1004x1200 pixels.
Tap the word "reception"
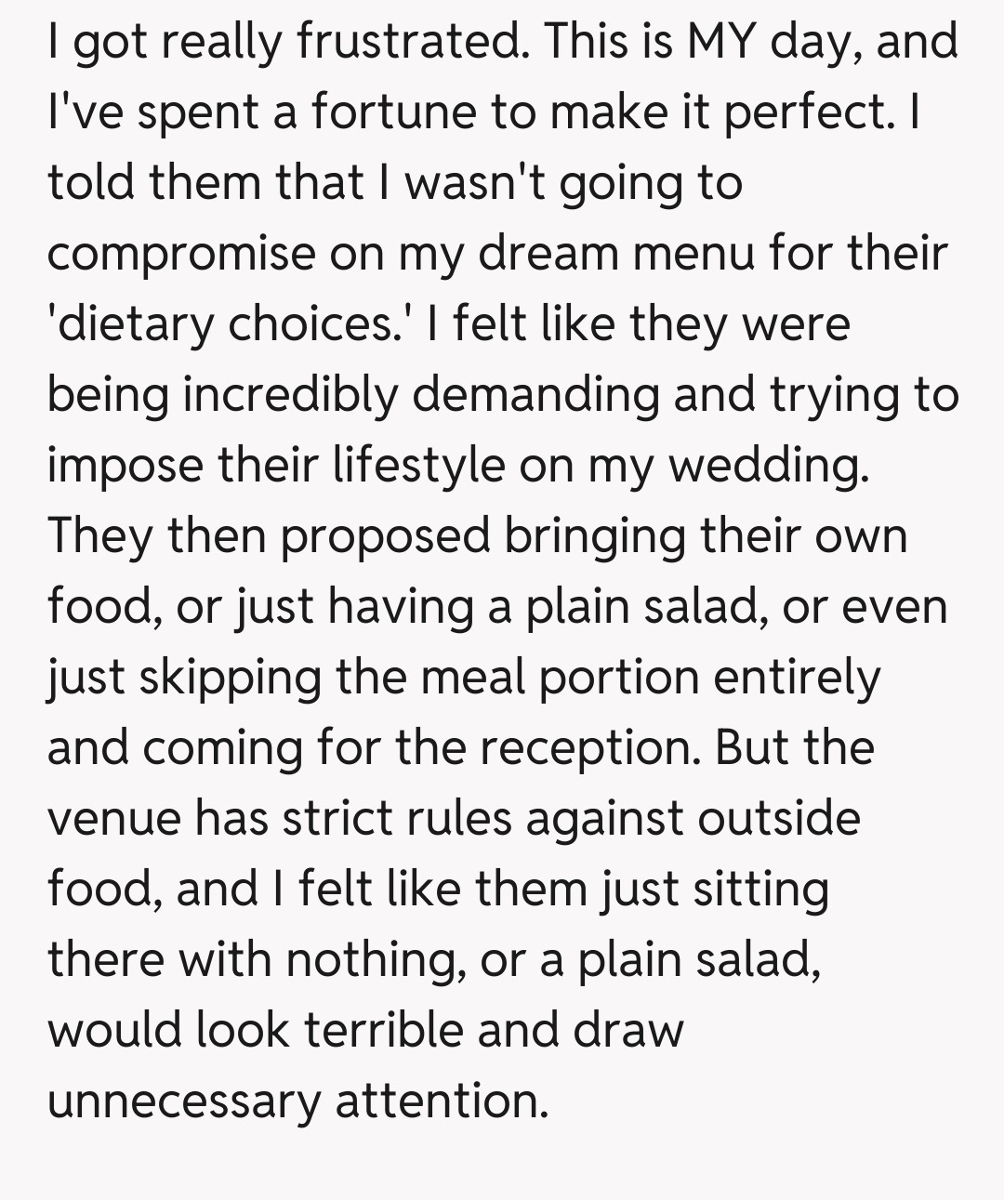[589, 748]
